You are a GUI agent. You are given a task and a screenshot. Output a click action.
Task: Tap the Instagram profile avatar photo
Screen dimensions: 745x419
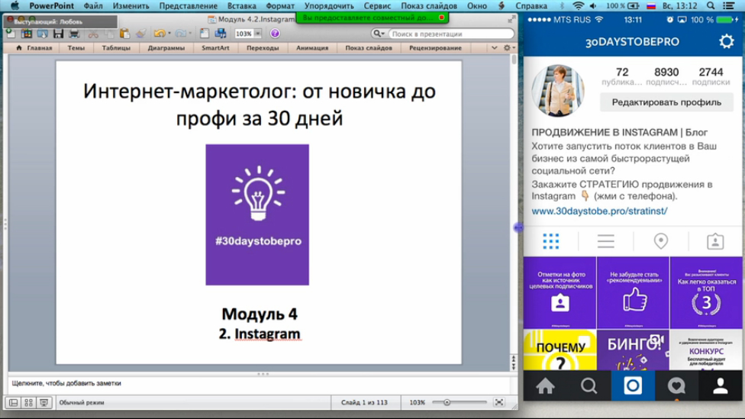(558, 90)
